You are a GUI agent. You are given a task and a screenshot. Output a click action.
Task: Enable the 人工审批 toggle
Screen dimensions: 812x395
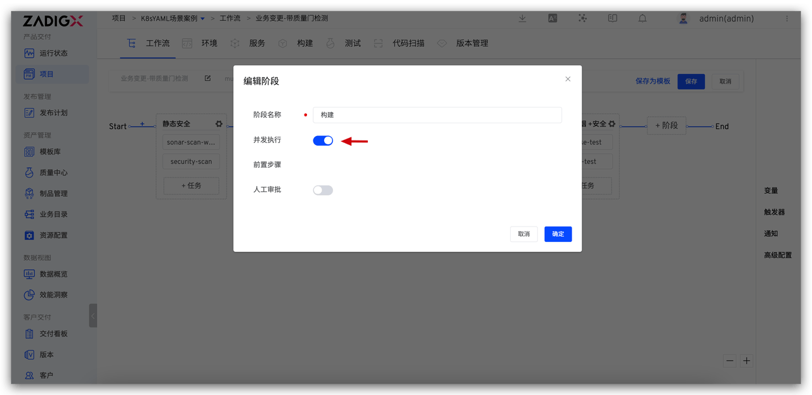[323, 190]
